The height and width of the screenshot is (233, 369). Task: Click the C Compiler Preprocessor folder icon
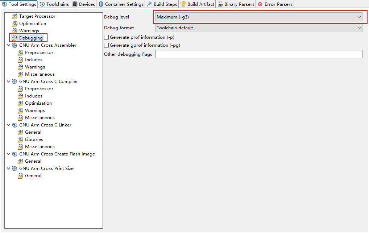point(21,89)
